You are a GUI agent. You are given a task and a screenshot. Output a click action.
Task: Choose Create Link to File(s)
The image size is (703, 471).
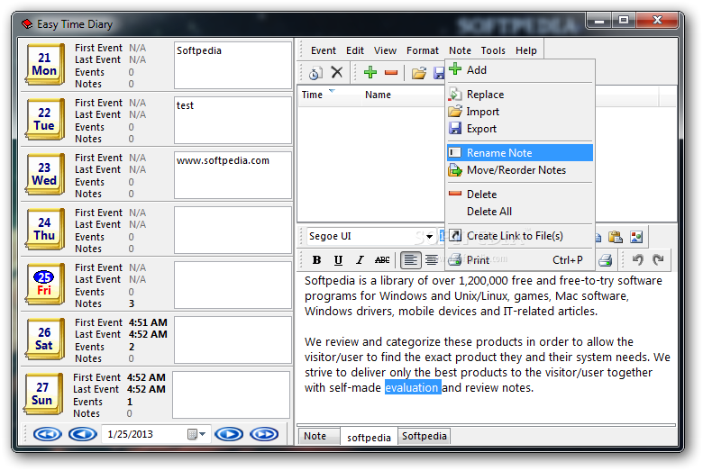[520, 236]
